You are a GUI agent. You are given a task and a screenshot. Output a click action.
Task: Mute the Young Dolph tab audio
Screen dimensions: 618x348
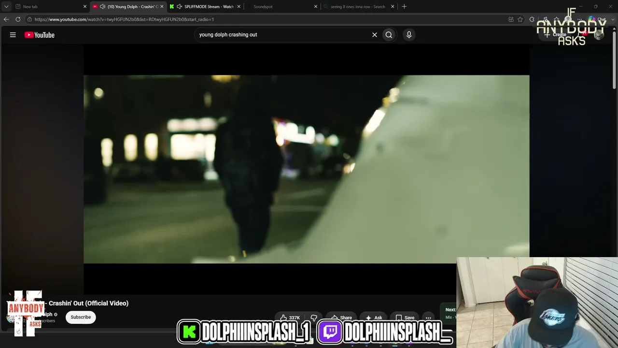102,7
